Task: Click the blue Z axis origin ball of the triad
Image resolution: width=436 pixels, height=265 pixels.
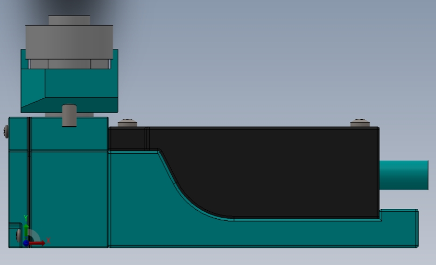Action: point(26,243)
